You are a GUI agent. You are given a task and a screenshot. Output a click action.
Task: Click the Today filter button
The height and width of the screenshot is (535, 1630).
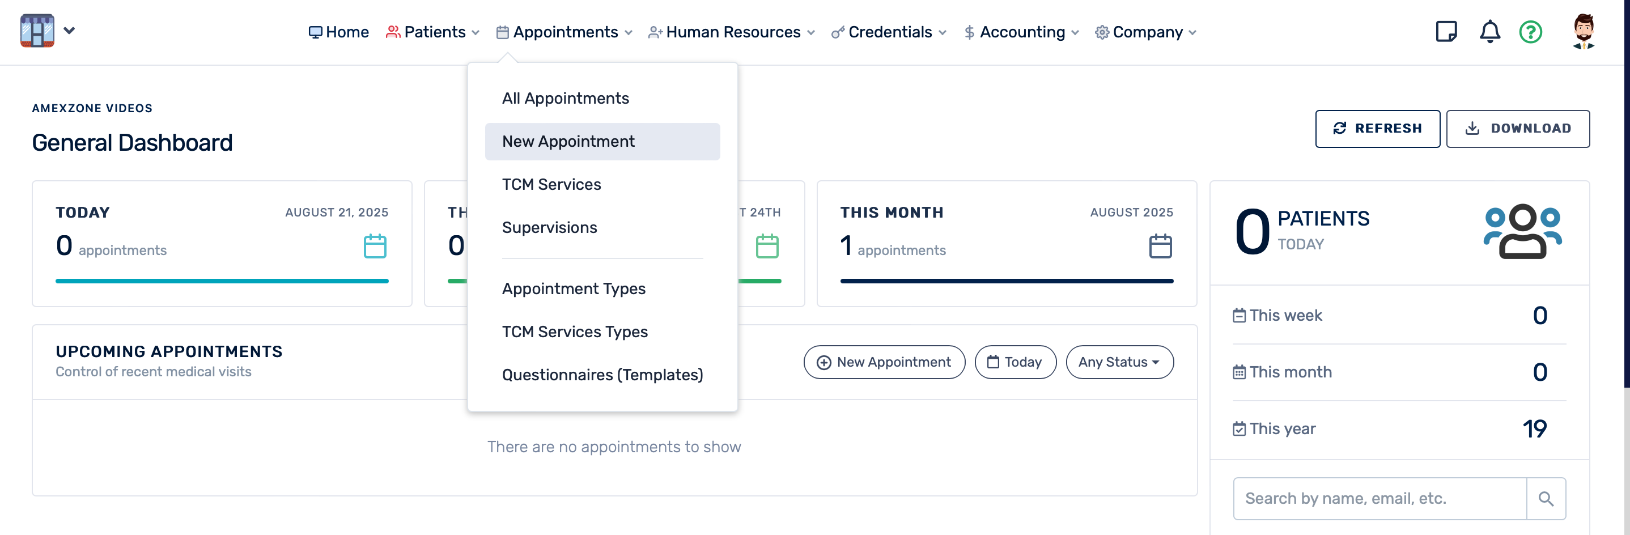pos(1015,362)
